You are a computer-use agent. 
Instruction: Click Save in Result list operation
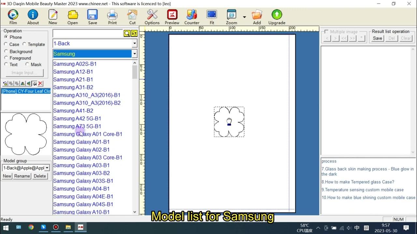[378, 38]
